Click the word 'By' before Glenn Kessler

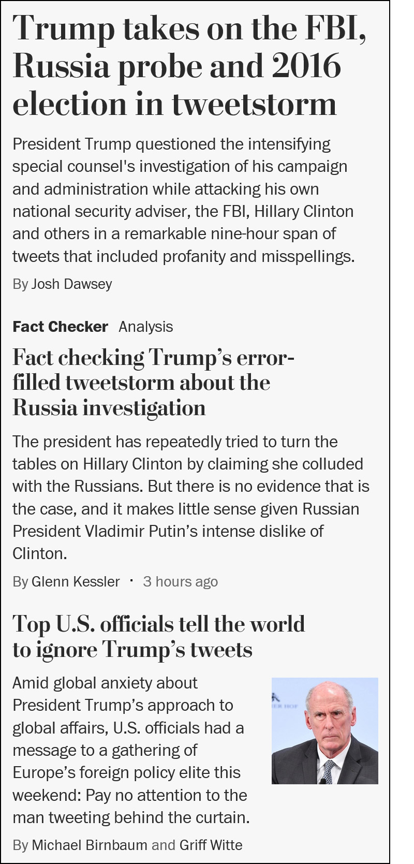(x=20, y=582)
